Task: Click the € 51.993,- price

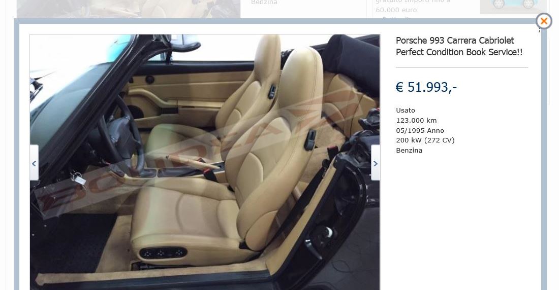Action: pos(426,87)
